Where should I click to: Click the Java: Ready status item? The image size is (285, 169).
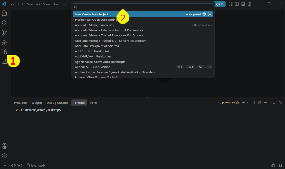pos(36,165)
